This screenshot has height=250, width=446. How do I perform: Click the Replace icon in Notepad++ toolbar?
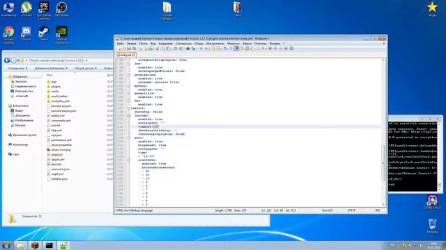[194, 49]
